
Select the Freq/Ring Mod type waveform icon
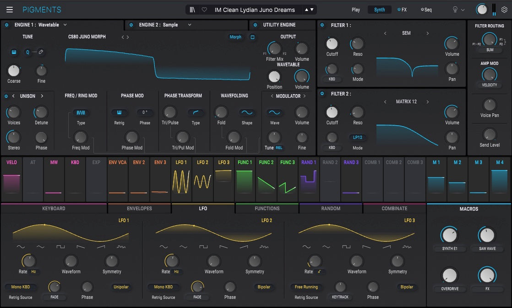coord(81,112)
